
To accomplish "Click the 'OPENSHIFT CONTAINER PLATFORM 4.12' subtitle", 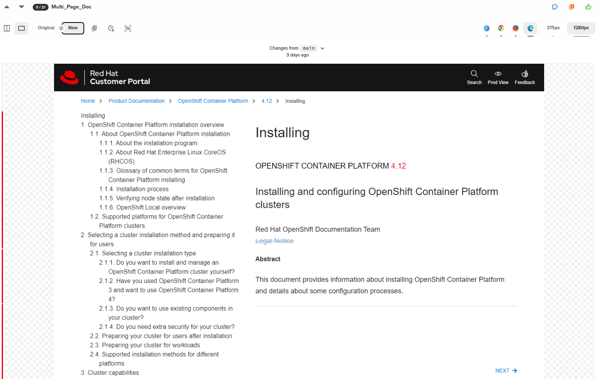I will (x=331, y=166).
